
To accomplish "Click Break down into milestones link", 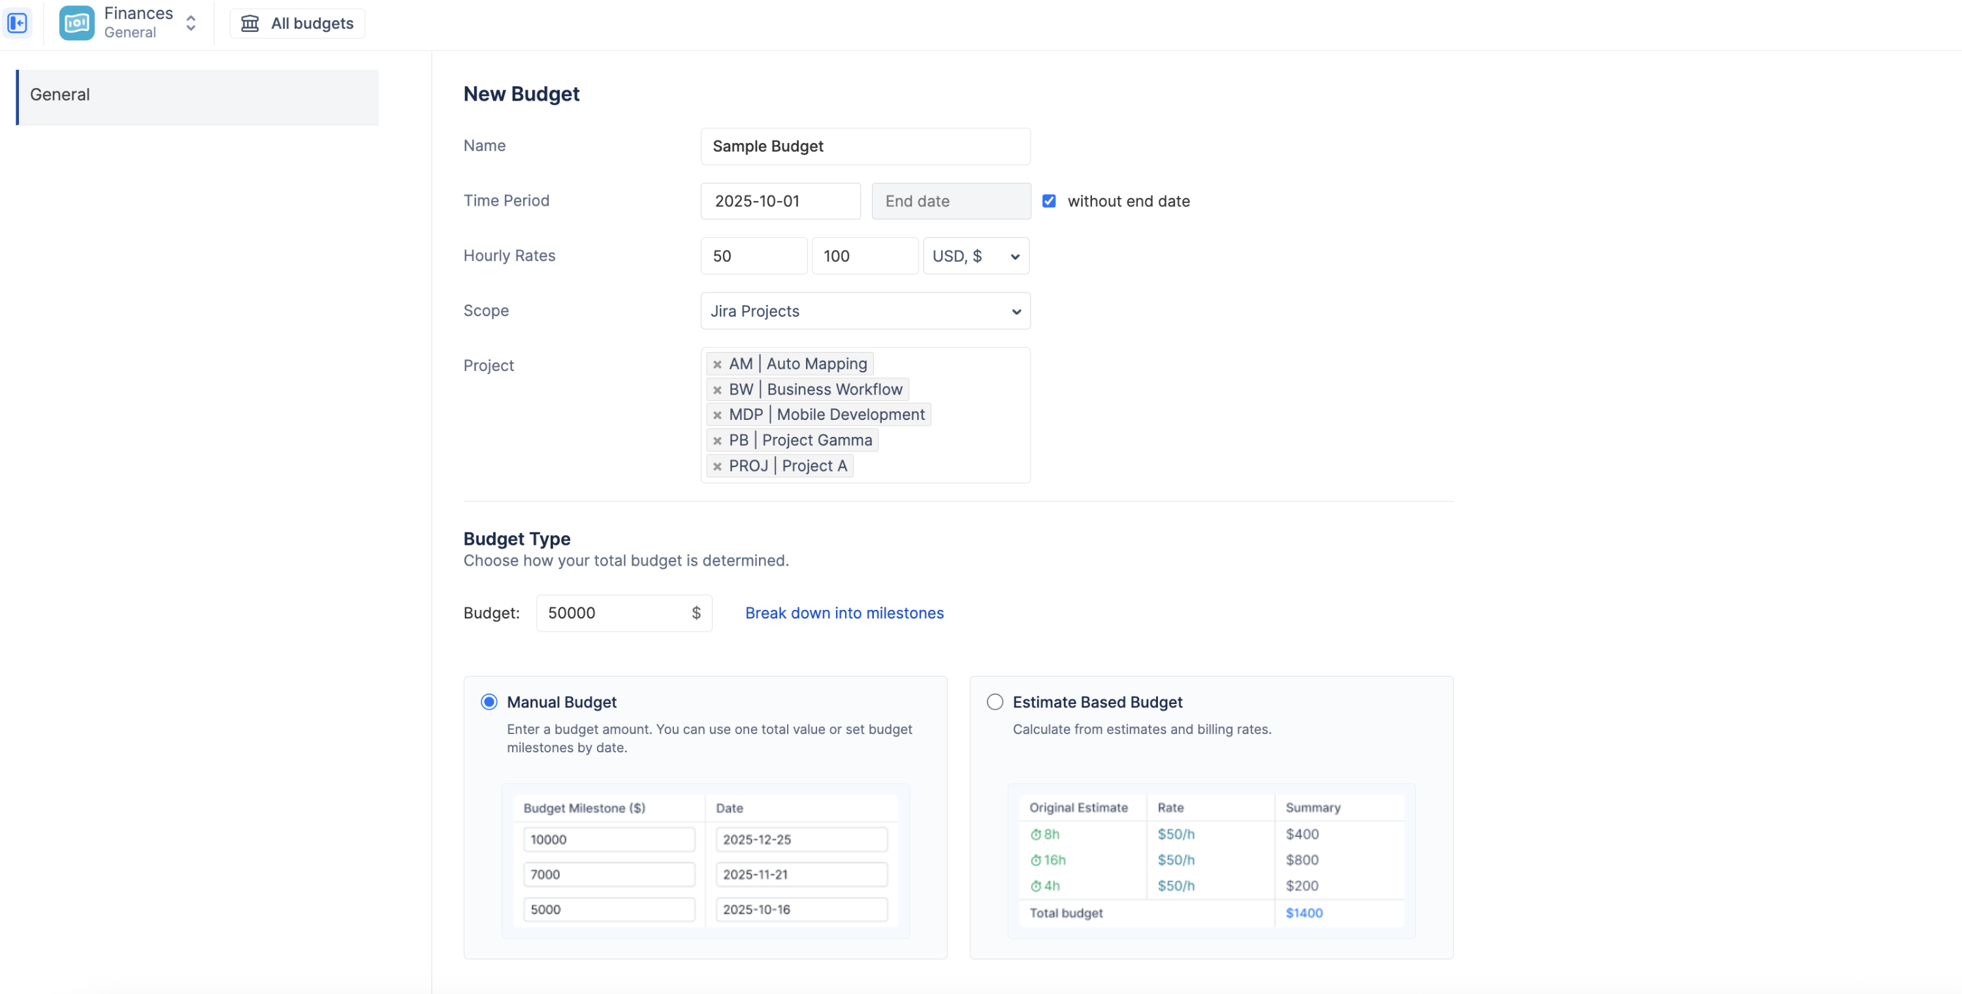I will (x=844, y=613).
